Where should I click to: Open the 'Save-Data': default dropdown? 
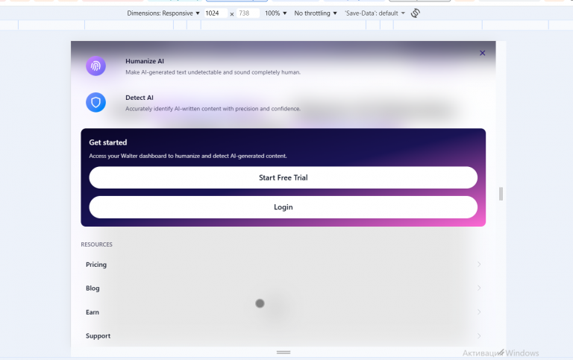[x=375, y=13]
